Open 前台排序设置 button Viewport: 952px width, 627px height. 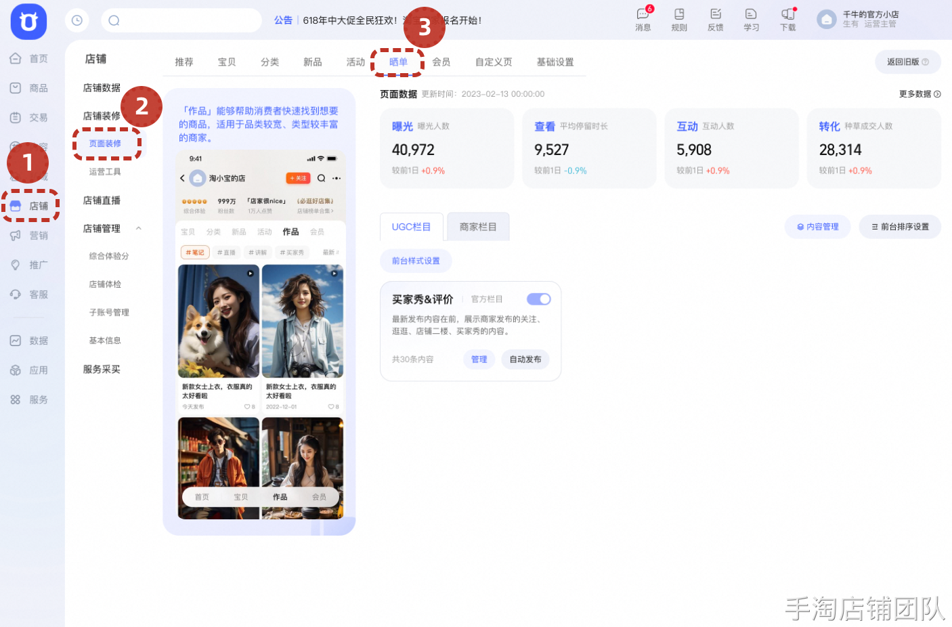900,227
